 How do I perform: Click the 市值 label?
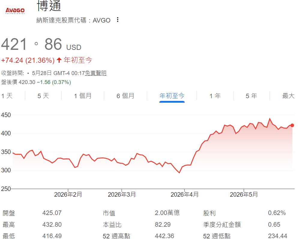[x=109, y=213]
